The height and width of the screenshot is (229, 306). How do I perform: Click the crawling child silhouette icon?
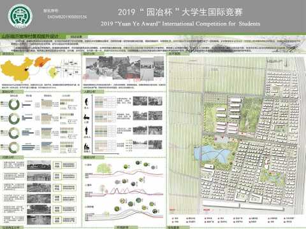[86, 117]
